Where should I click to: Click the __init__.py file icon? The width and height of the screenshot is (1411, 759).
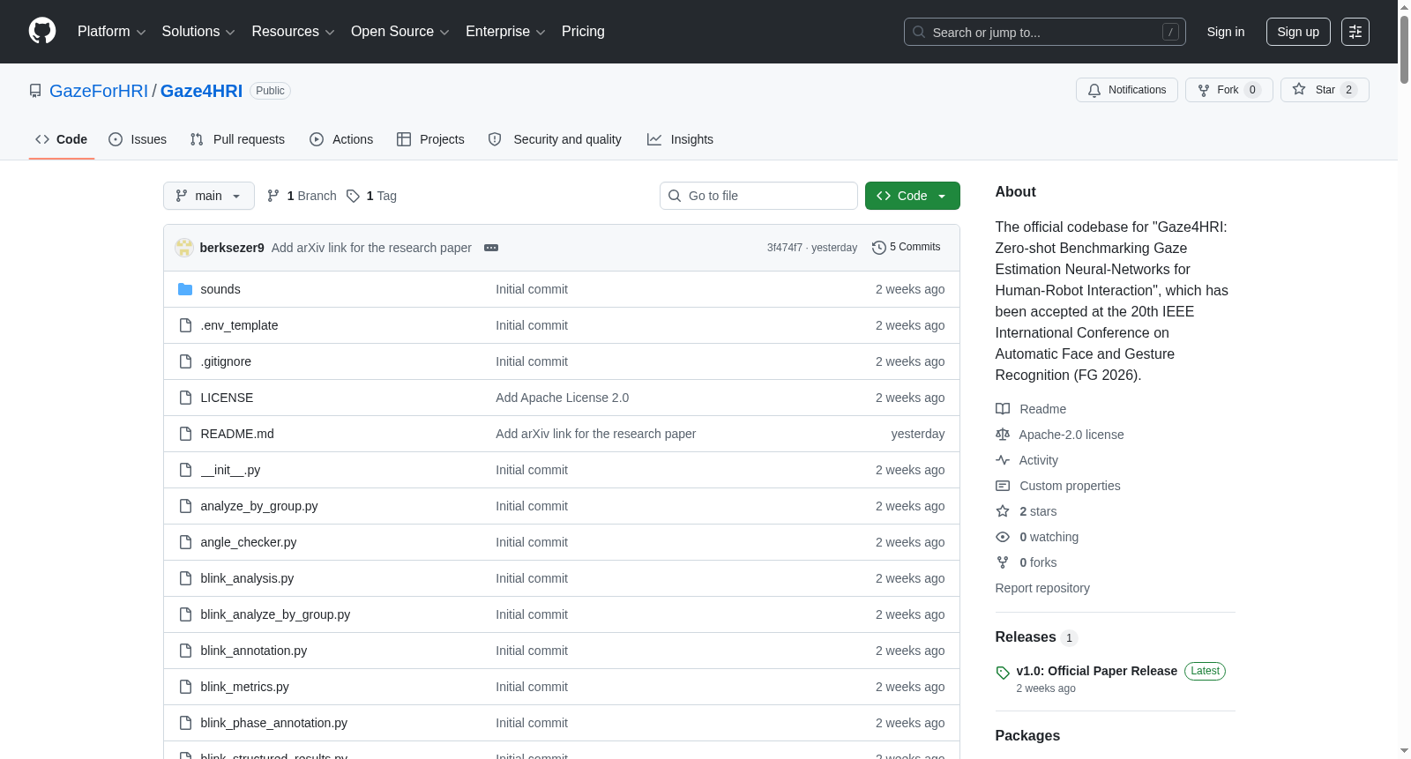tap(185, 470)
